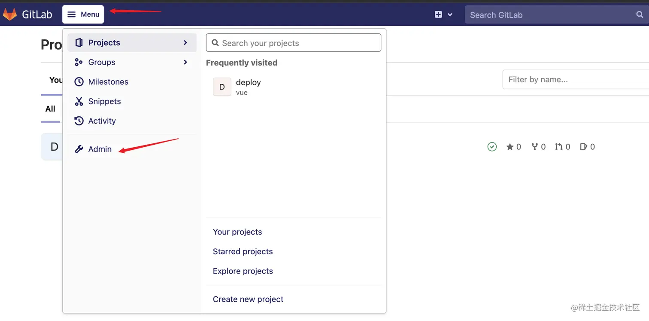Screen dimensions: 649x321
Task: Click the green pipeline passed status icon
Action: (x=492, y=147)
